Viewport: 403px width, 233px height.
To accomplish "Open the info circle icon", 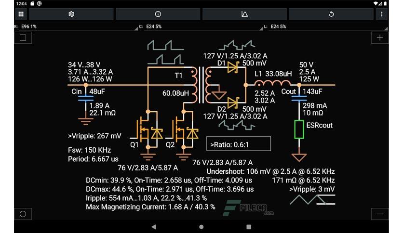I will click(158, 14).
